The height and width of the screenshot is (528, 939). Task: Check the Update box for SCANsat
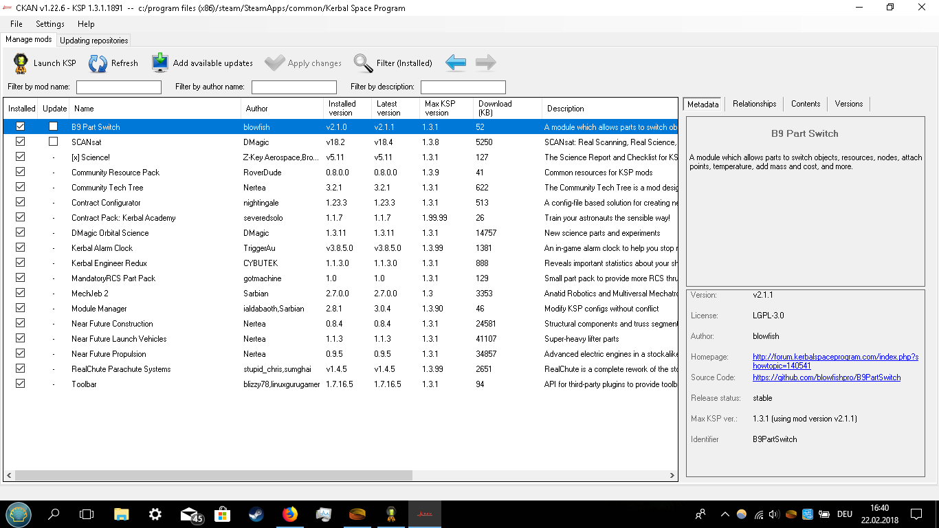(53, 142)
